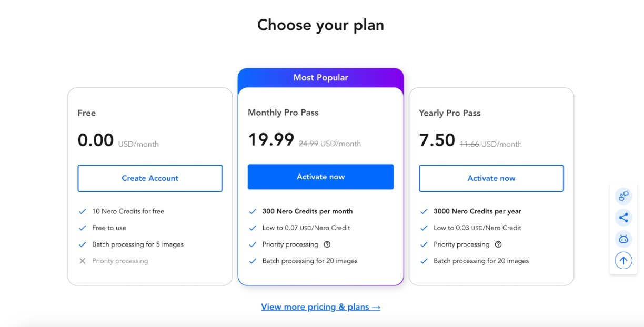Click the Yearly Pro Pass title
644x327 pixels.
pos(450,113)
